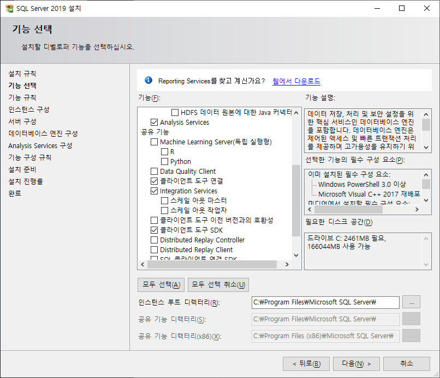The width and height of the screenshot is (440, 378).
Task: Select 이미 설치된 필수 구성 요소 heading
Action: point(349,174)
